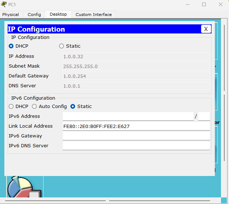Minimize the PC1 window
This screenshot has height=204, width=229.
(x=188, y=4)
